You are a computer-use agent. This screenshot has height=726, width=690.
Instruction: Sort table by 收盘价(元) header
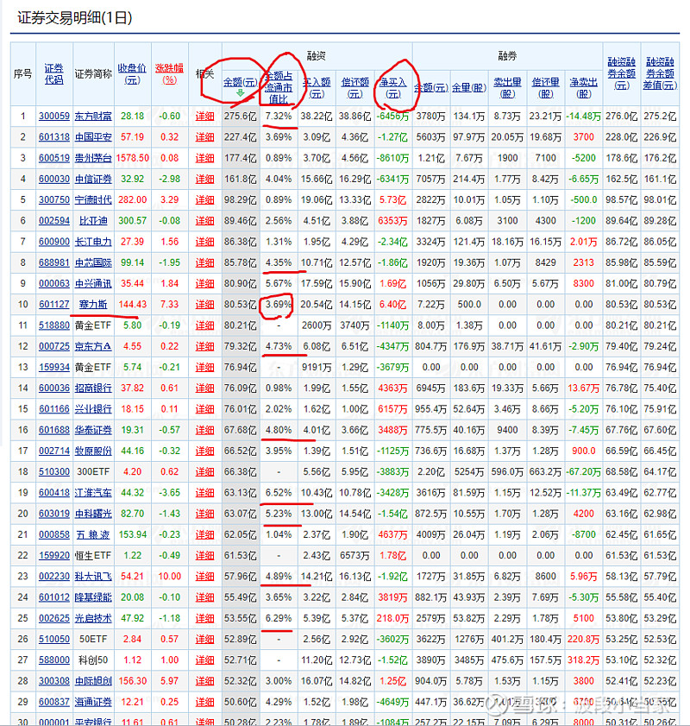[132, 73]
